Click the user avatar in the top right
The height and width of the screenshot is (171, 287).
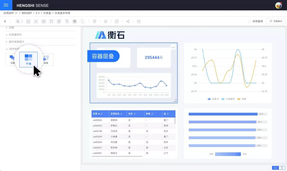point(278,5)
